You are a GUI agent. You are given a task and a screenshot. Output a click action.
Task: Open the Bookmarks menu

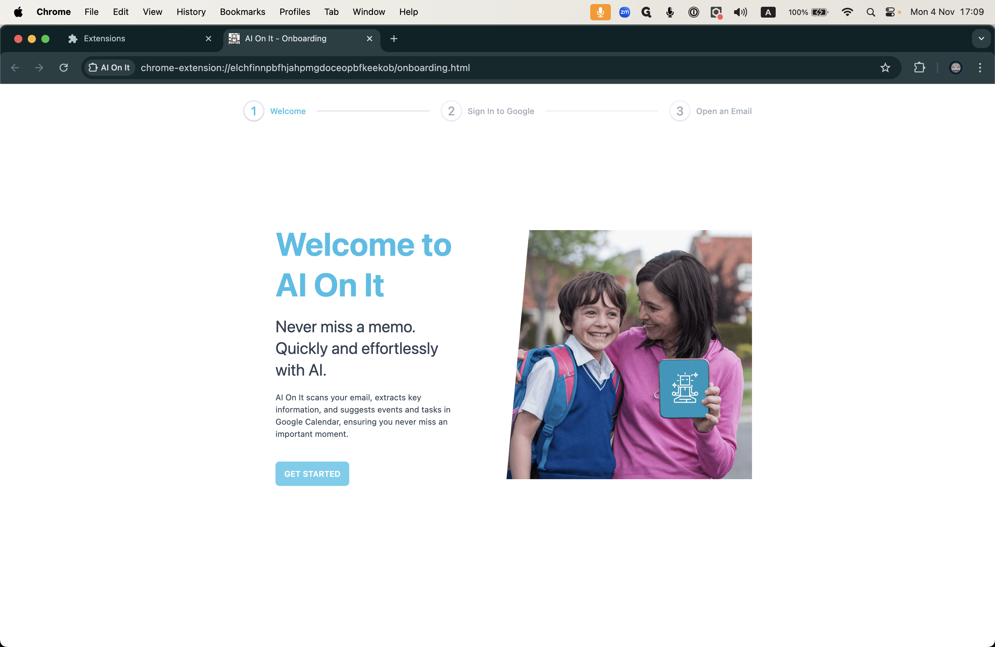click(x=242, y=12)
